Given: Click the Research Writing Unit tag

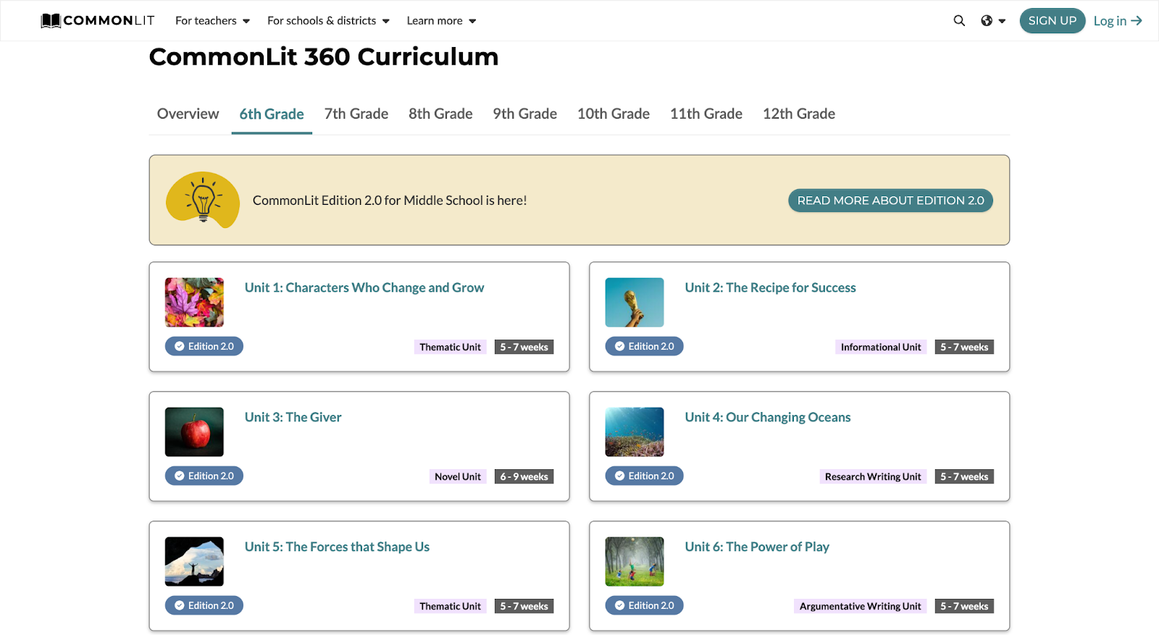Looking at the screenshot, I should 873,476.
